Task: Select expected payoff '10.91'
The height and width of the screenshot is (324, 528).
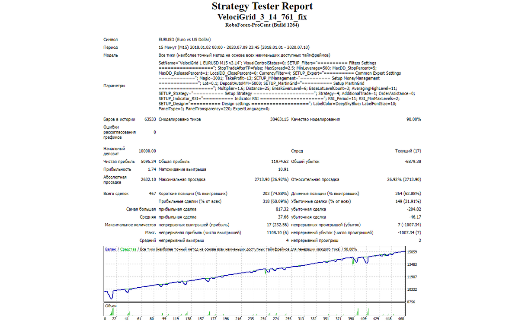Action: (x=283, y=169)
